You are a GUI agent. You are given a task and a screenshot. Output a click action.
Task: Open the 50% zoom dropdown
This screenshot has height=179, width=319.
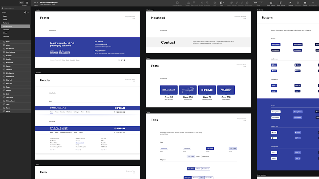point(258,3)
